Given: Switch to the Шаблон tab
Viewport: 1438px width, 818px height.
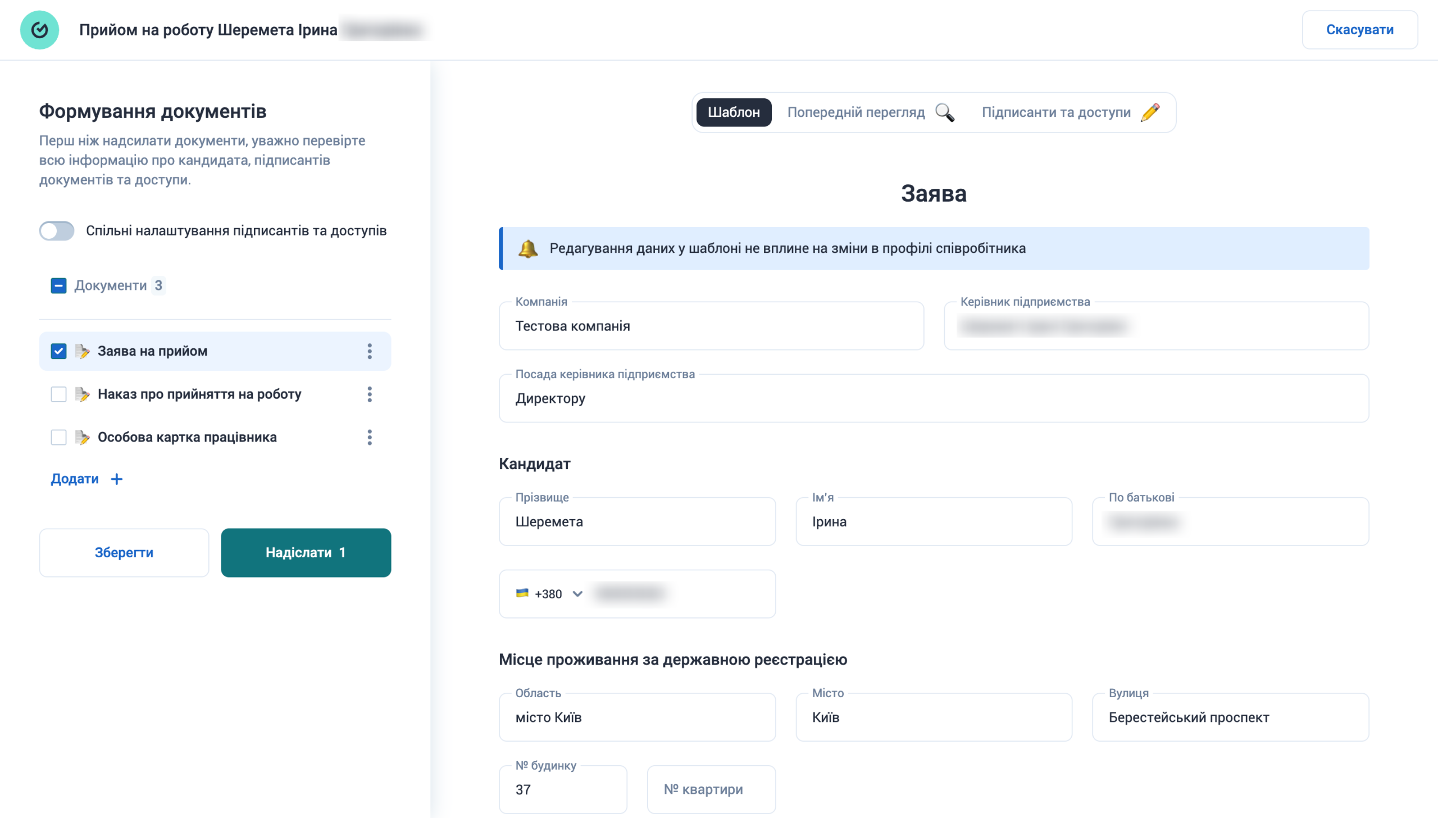Looking at the screenshot, I should pyautogui.click(x=734, y=112).
